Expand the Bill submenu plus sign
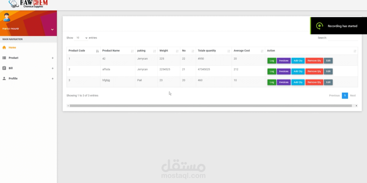Screen dimensions: 367x183 pos(52,68)
